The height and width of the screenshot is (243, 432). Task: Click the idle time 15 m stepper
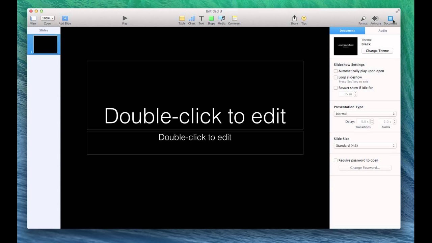coord(355,94)
